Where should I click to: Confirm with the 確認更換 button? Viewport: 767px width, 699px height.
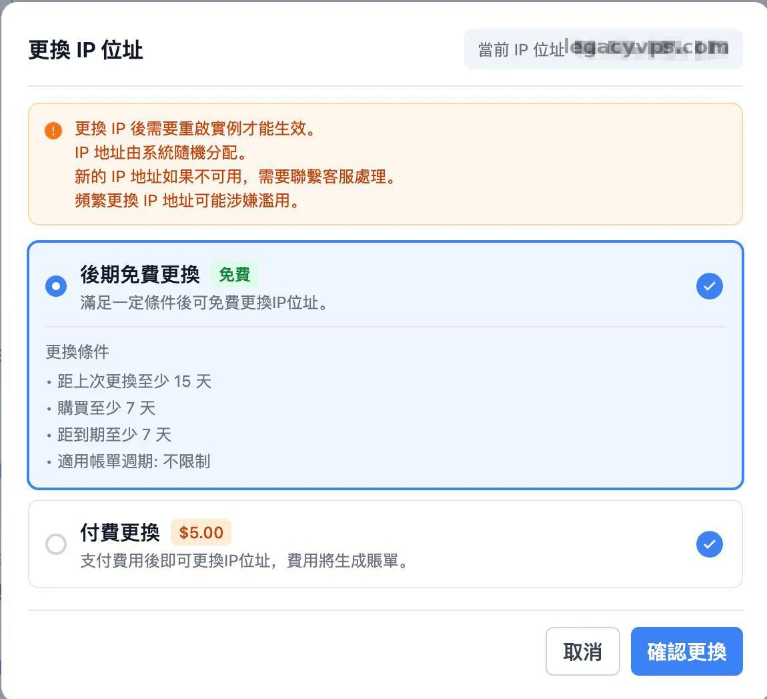686,652
